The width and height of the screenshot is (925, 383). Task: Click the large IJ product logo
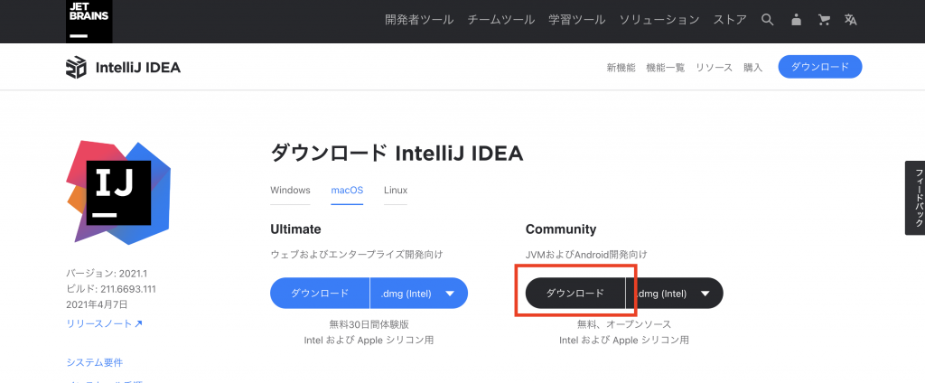pyautogui.click(x=118, y=193)
